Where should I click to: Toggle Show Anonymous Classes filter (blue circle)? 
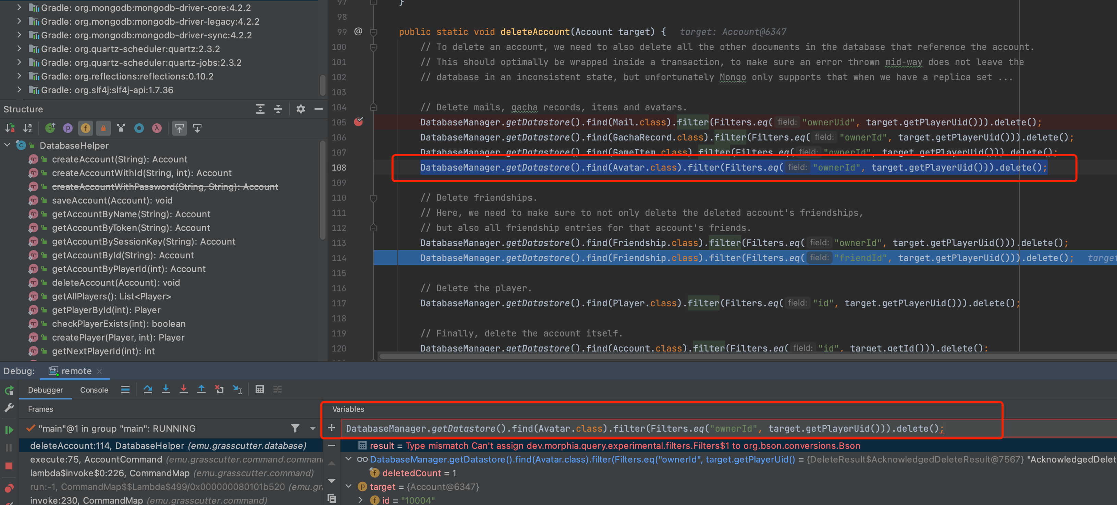click(x=139, y=128)
